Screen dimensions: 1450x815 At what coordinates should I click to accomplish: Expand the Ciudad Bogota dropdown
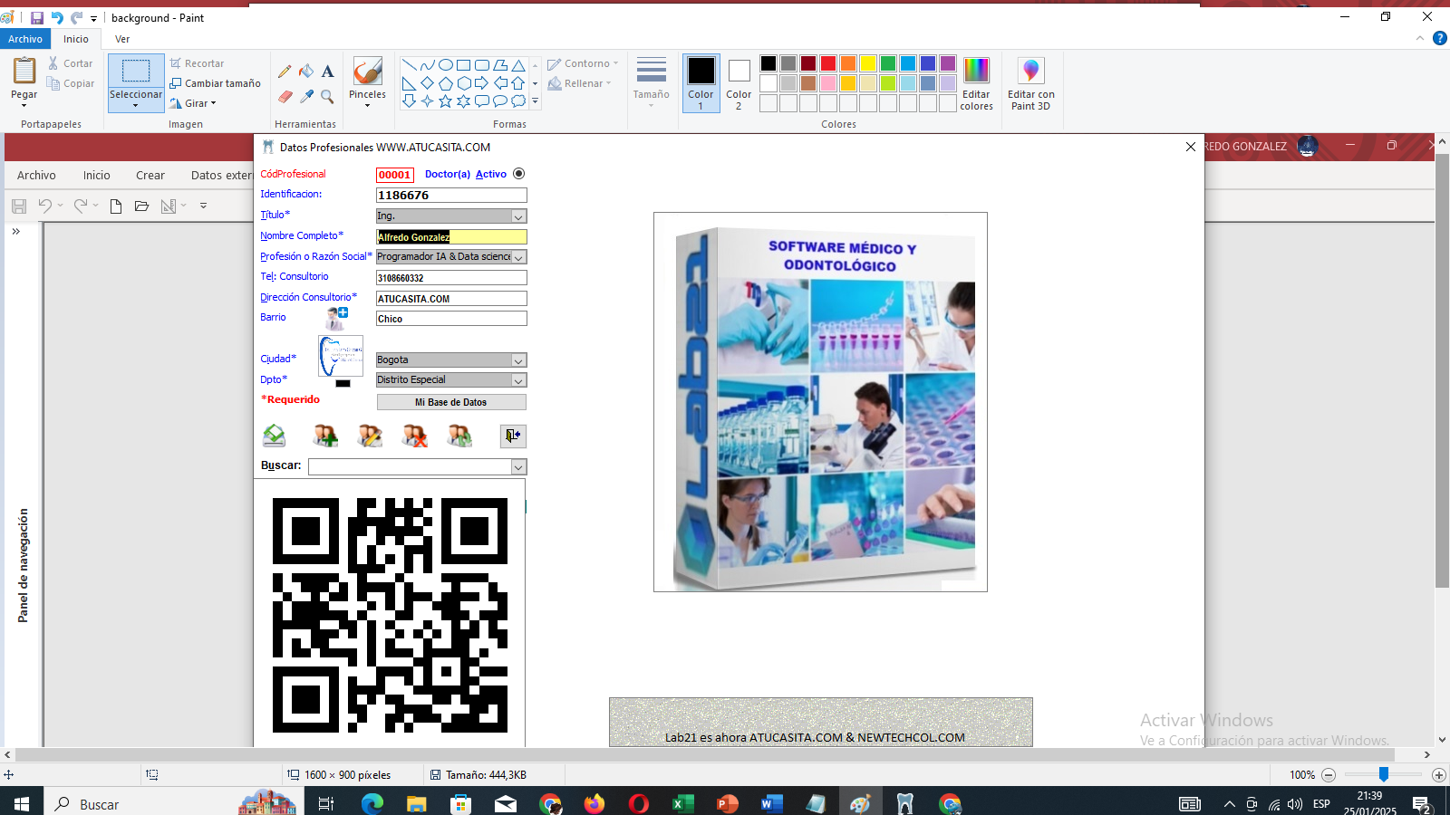click(x=518, y=360)
